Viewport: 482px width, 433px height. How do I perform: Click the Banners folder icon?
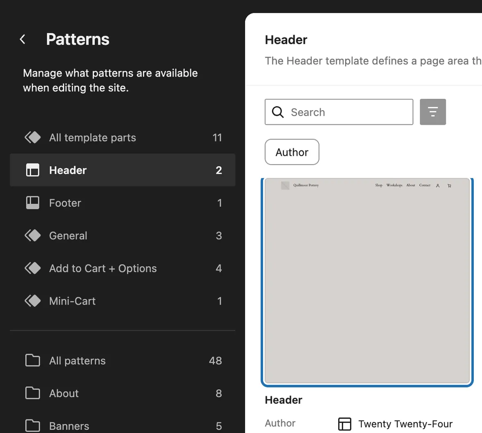point(33,426)
